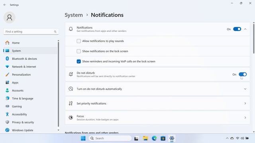Click the volume speaker tray icon

point(242,138)
